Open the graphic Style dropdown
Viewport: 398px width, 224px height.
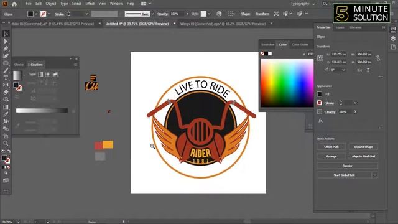coord(209,14)
